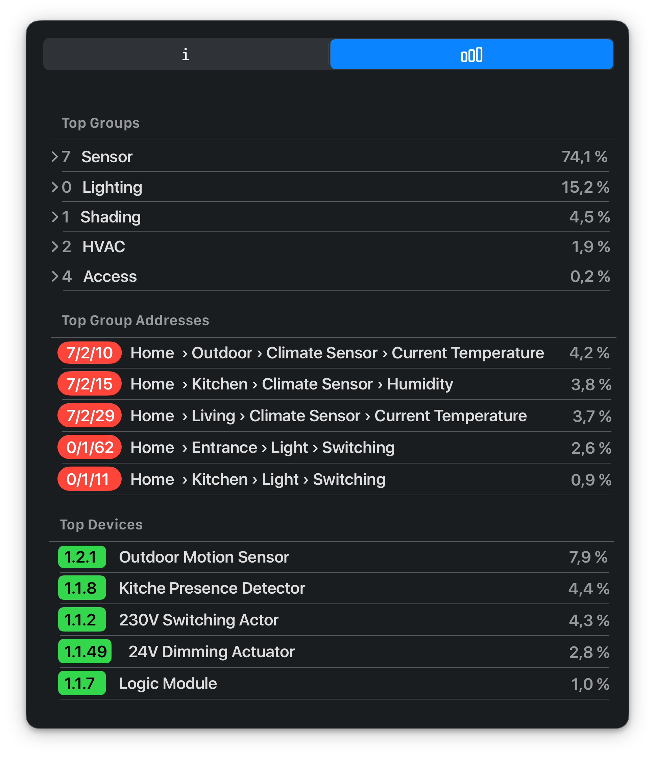Expand the Sensor group chevron
655x760 pixels.
55,157
